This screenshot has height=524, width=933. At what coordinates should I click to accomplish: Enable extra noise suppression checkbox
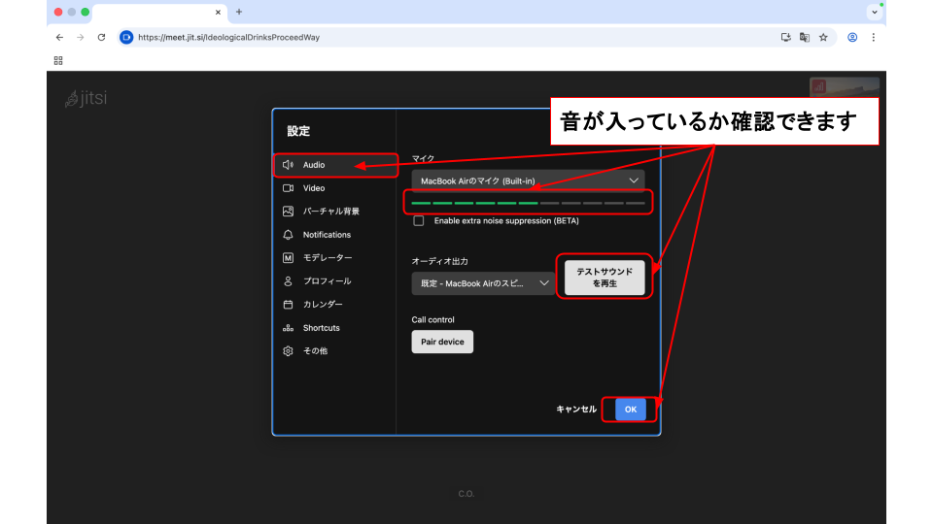(419, 221)
